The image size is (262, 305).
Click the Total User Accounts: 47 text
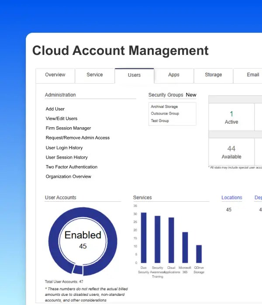tap(64, 281)
